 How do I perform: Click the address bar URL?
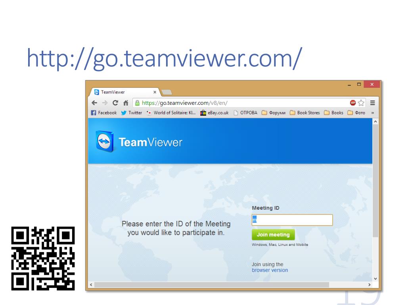[185, 103]
